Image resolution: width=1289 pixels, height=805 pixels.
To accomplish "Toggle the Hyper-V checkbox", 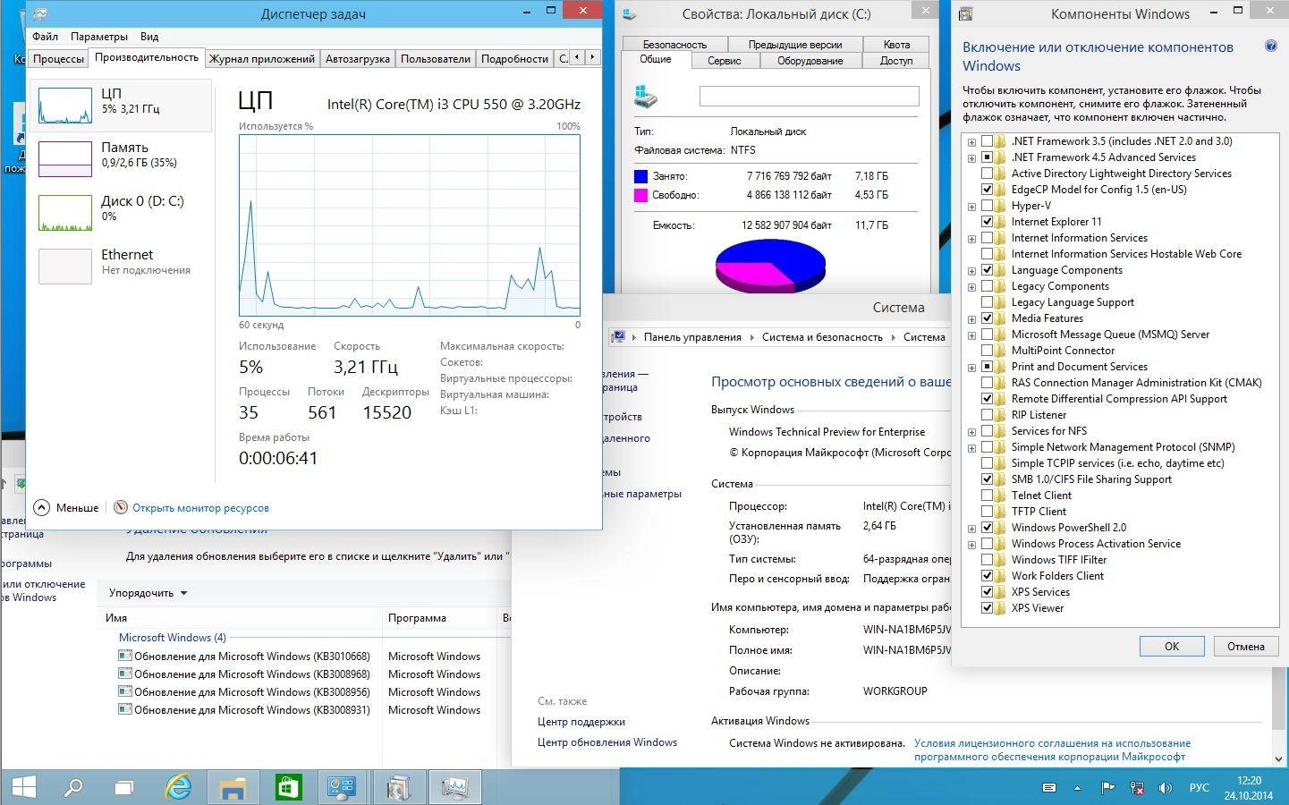I will click(x=988, y=206).
